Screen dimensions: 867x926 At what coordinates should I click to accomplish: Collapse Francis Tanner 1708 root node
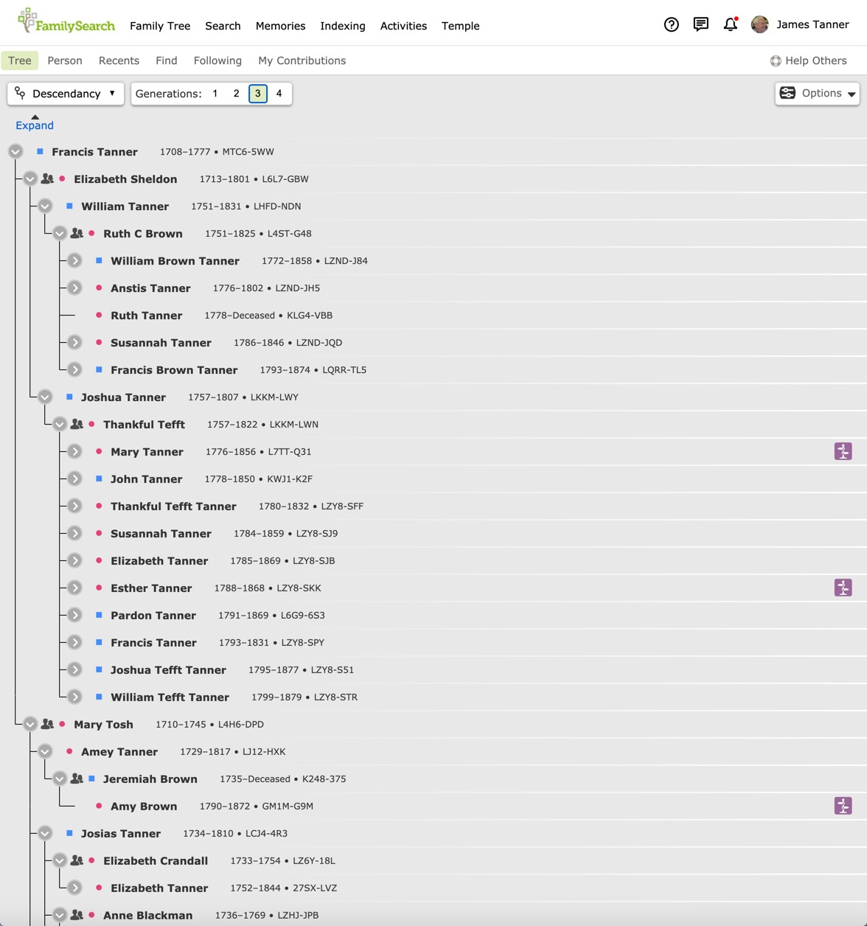pos(15,151)
